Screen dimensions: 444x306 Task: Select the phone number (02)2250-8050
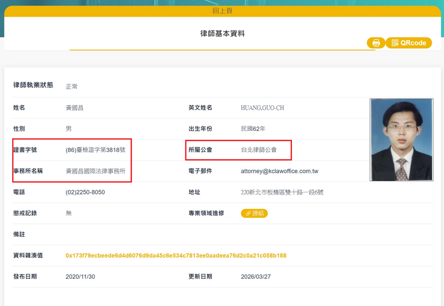(85, 192)
